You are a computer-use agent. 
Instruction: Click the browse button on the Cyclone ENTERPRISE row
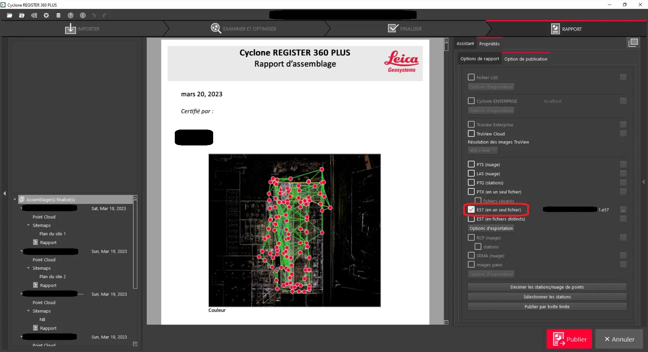coord(623,101)
